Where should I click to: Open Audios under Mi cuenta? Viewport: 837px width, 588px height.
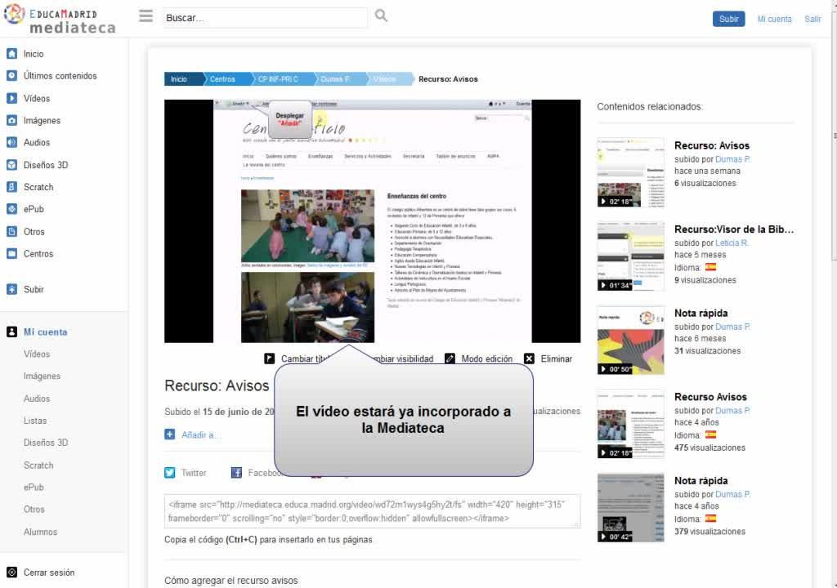(37, 399)
